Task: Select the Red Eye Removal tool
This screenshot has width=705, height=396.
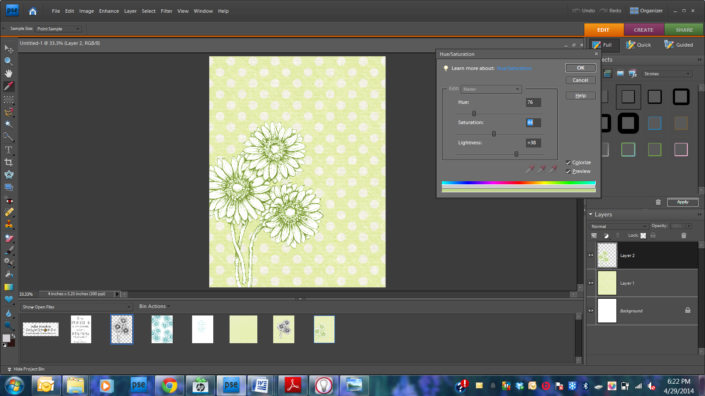Action: pos(8,200)
